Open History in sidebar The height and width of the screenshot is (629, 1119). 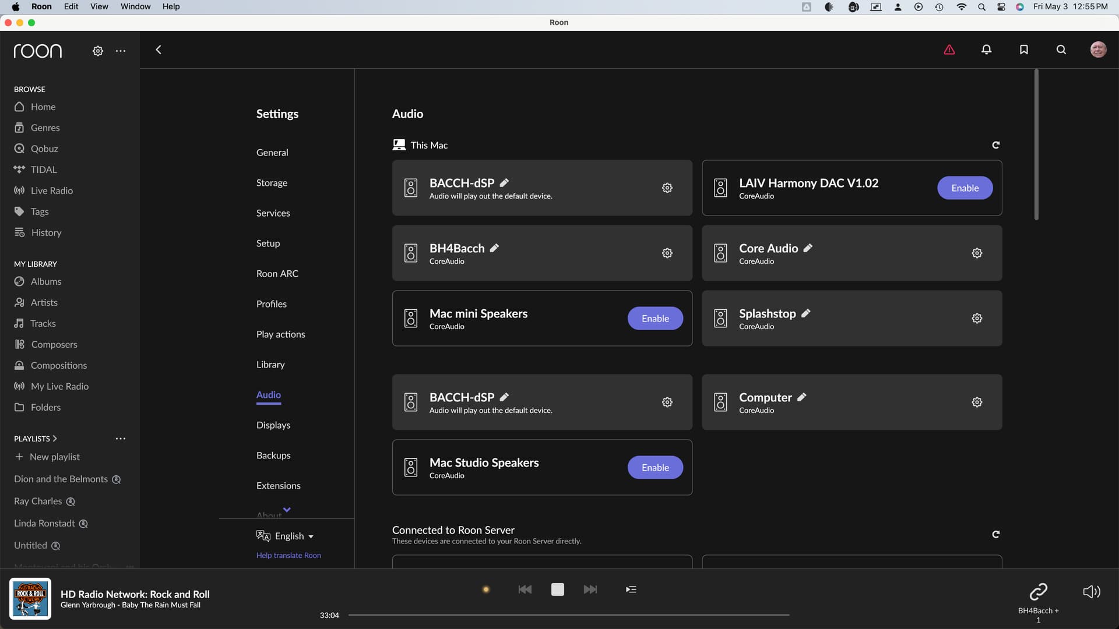point(38,233)
